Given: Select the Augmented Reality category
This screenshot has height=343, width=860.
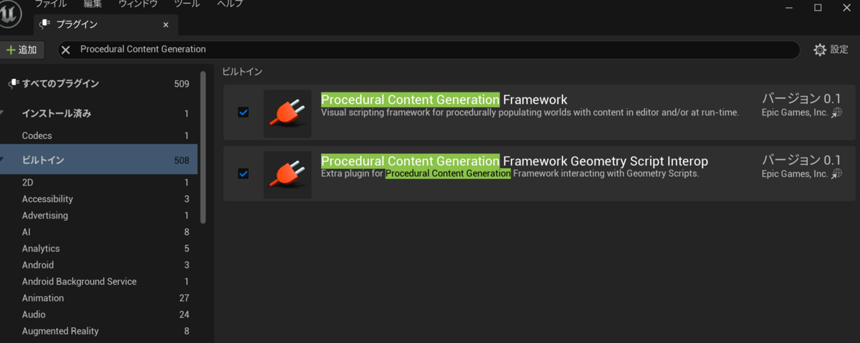Looking at the screenshot, I should tap(99, 331).
